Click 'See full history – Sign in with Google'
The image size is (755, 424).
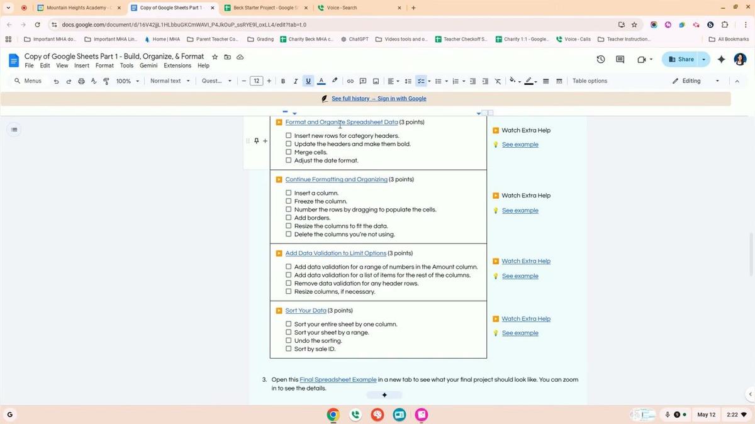pyautogui.click(x=379, y=99)
